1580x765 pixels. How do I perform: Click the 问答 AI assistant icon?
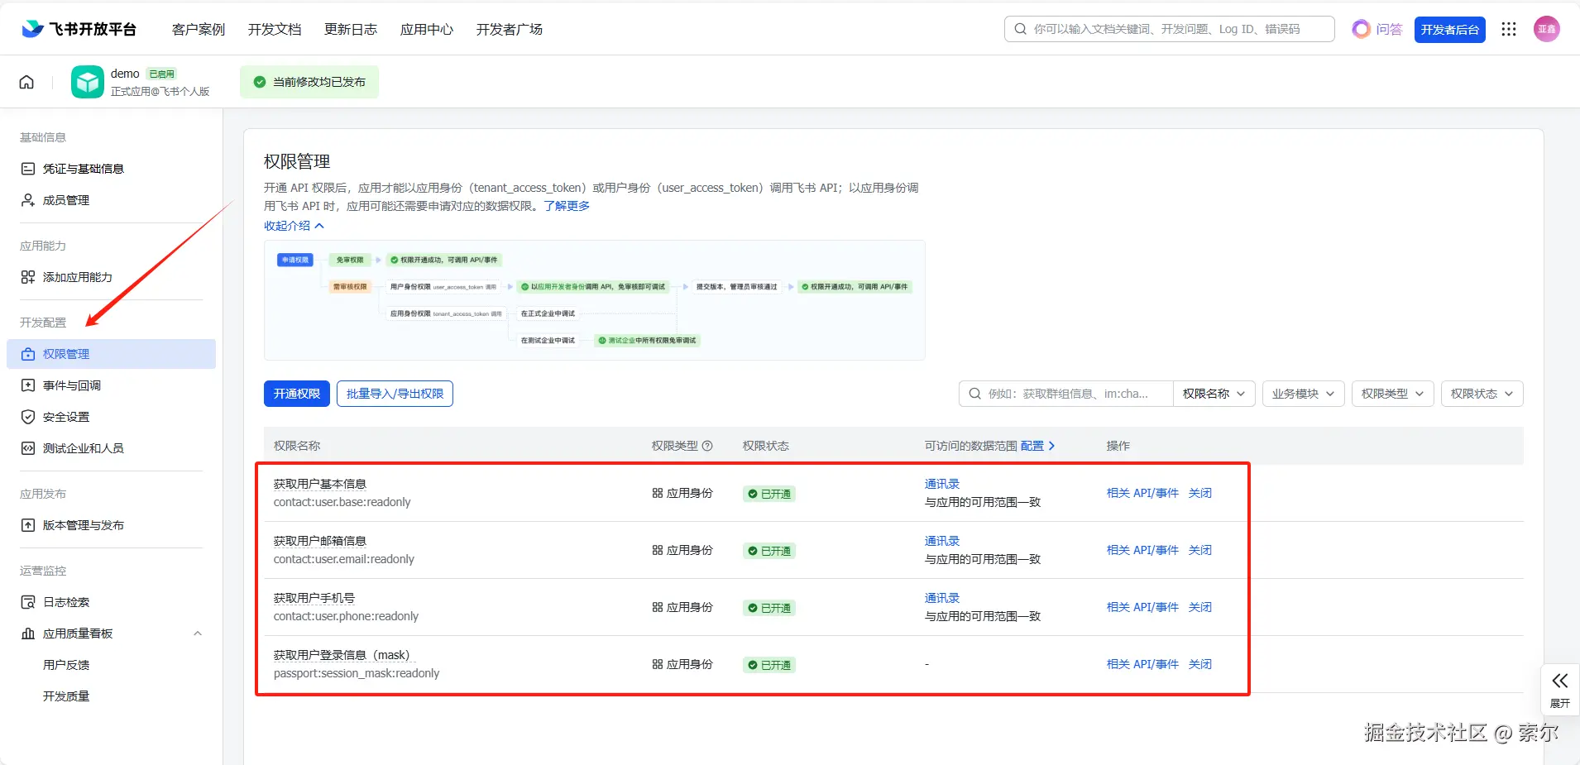pyautogui.click(x=1361, y=29)
